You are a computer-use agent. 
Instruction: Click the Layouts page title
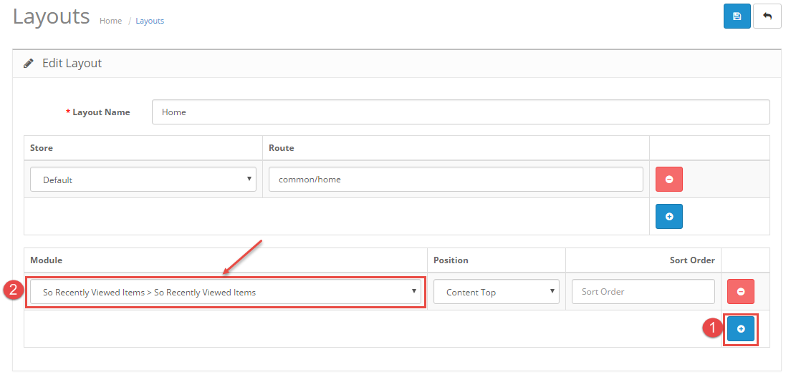[x=51, y=16]
